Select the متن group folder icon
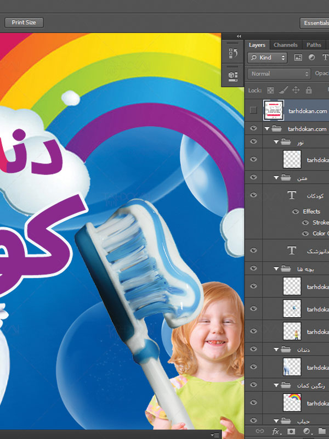The width and height of the screenshot is (329, 439). tap(286, 177)
